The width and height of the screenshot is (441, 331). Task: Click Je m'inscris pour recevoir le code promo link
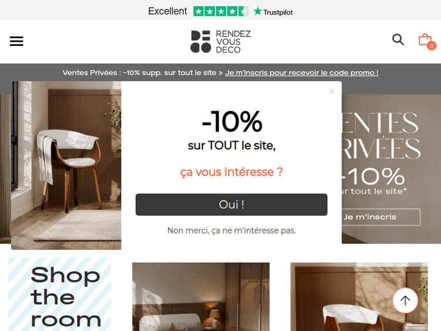[x=302, y=73]
